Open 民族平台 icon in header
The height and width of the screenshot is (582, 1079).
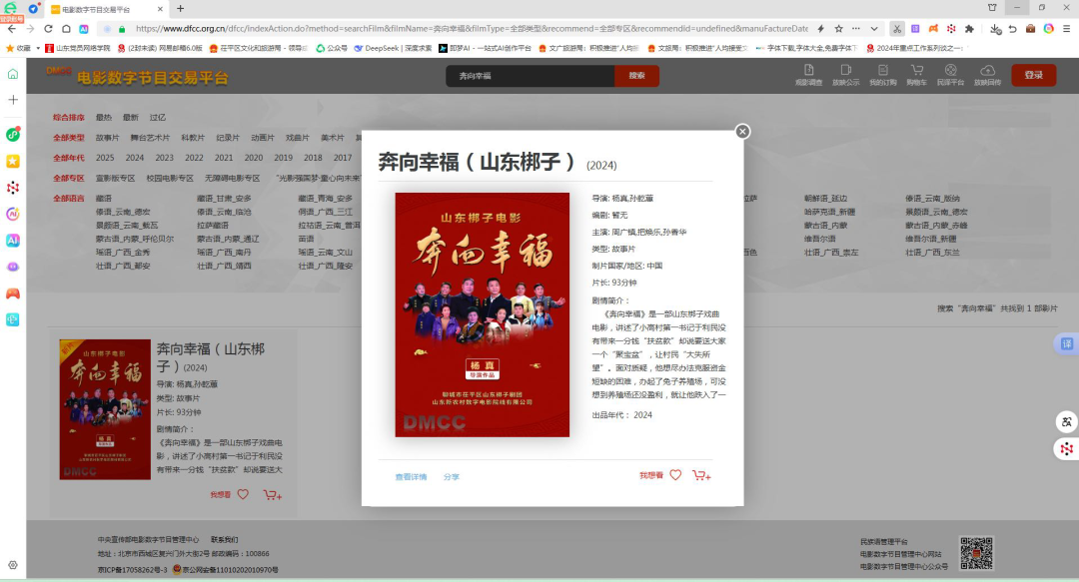[x=950, y=74]
